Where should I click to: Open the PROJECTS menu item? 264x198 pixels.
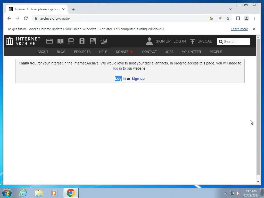82,52
